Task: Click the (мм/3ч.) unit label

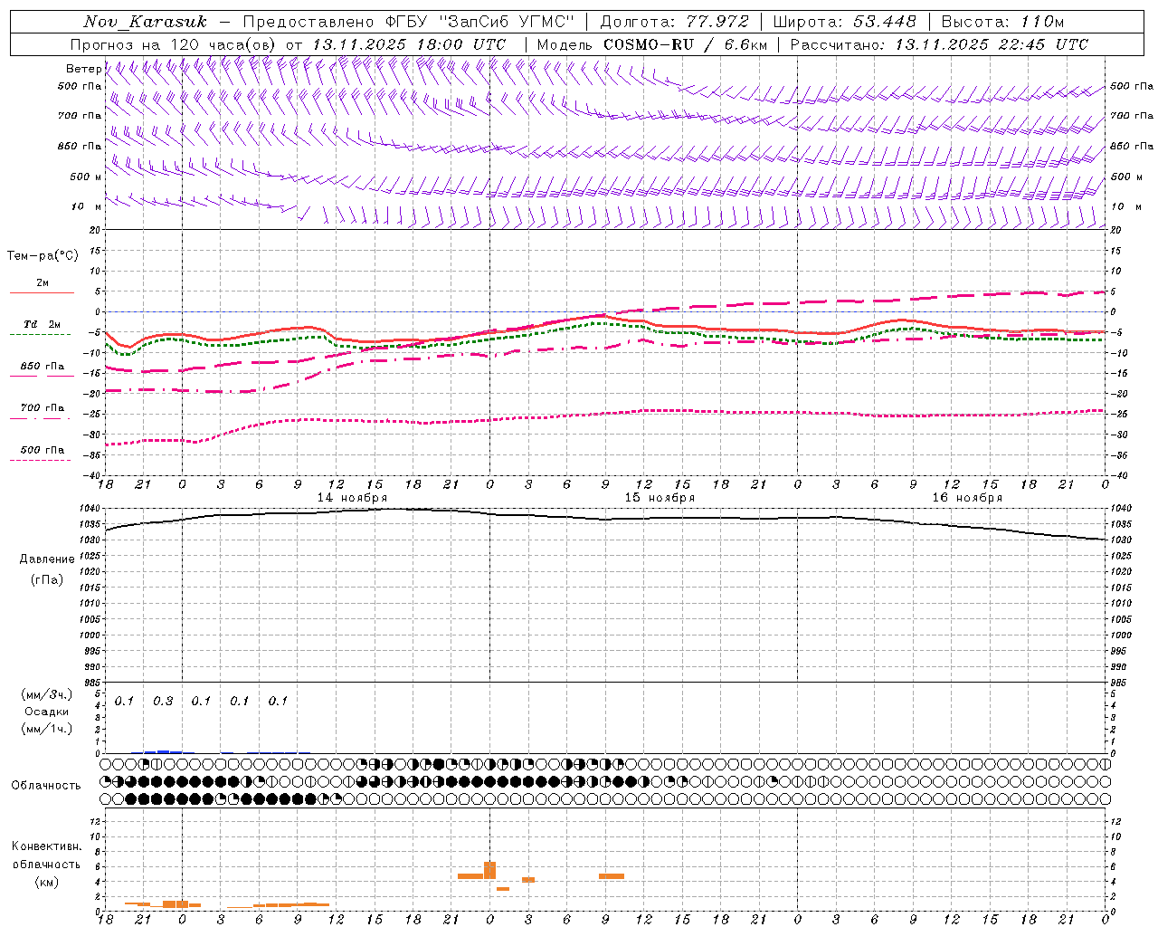Action: pyautogui.click(x=46, y=694)
